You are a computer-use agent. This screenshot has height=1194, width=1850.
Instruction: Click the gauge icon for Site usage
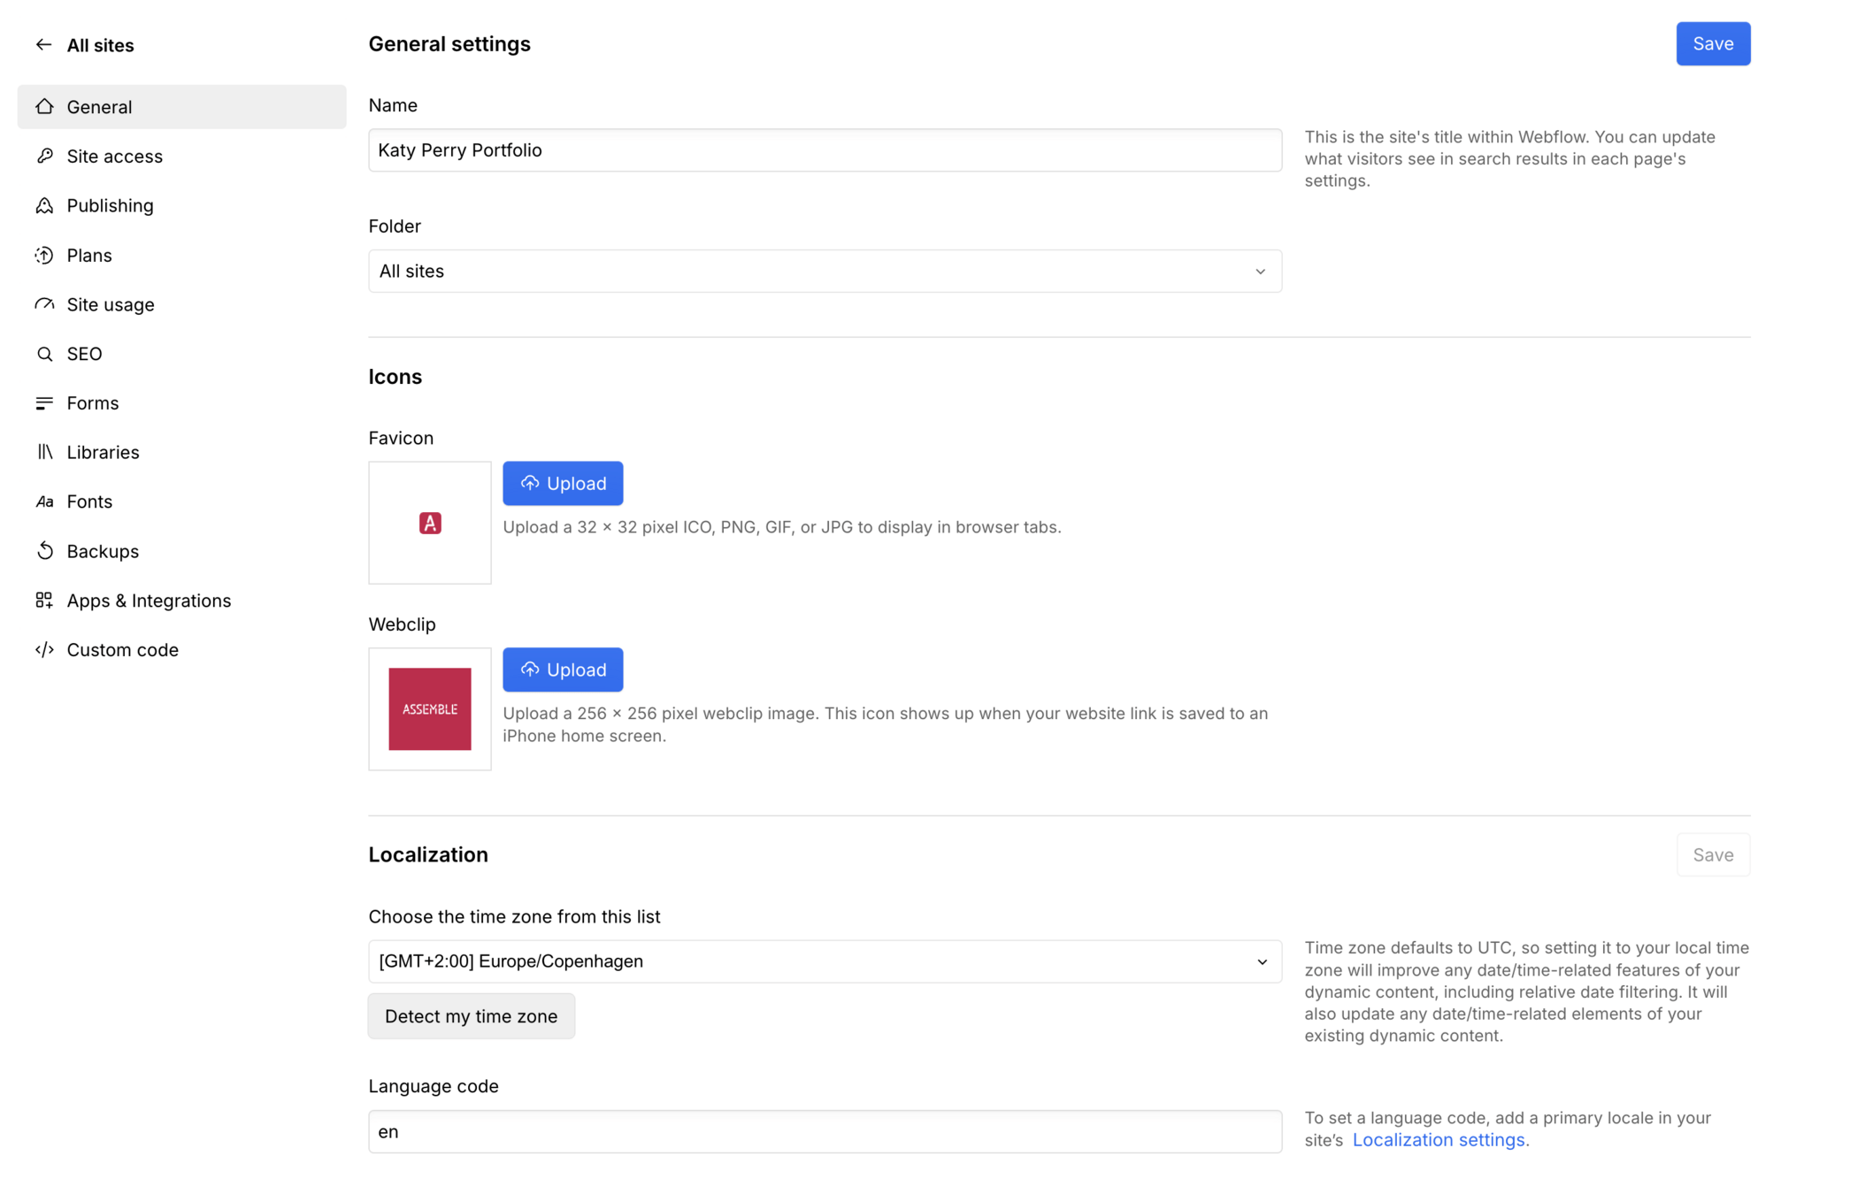(44, 304)
